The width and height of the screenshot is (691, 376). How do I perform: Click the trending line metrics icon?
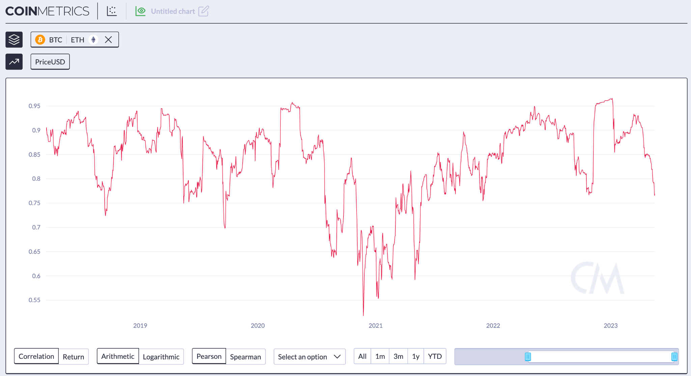[x=14, y=62]
